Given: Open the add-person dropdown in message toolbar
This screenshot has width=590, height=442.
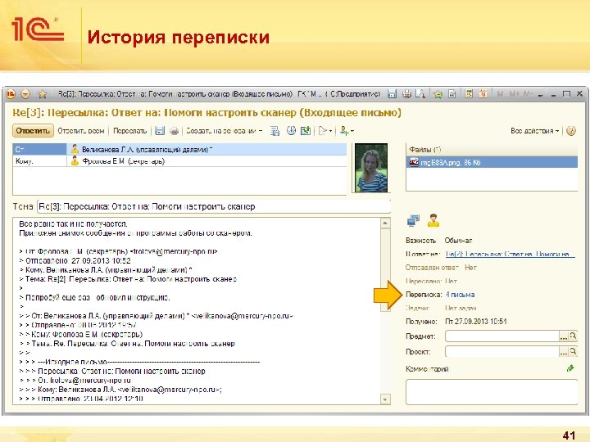Looking at the screenshot, I should click(x=347, y=131).
